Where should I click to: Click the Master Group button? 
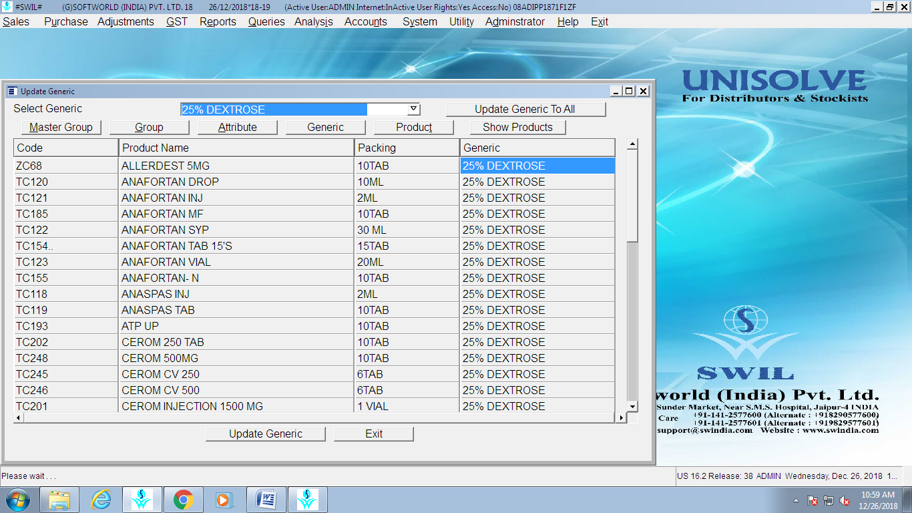(x=61, y=127)
